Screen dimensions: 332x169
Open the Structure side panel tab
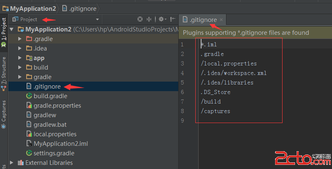pos(4,72)
